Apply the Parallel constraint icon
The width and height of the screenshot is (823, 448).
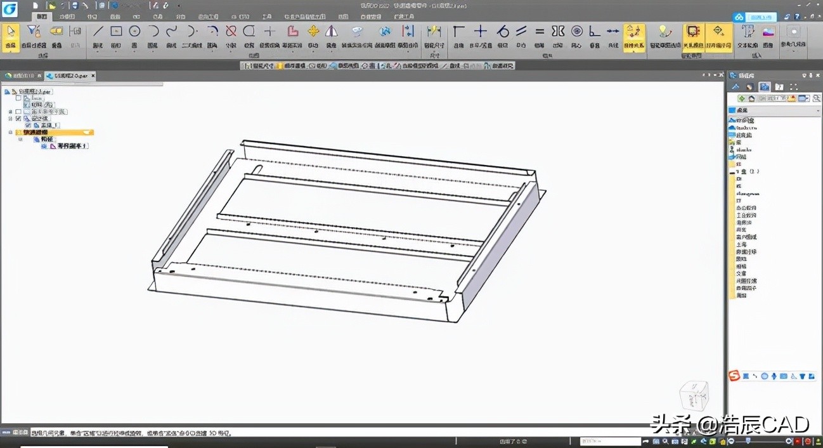(x=521, y=32)
